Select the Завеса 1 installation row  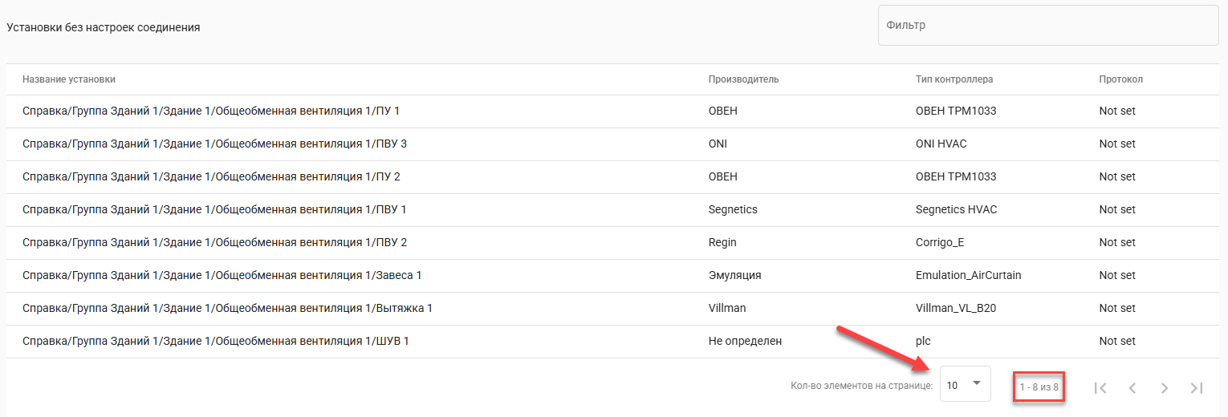[x=222, y=275]
